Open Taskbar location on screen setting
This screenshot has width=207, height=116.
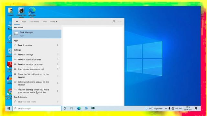coord(37,64)
